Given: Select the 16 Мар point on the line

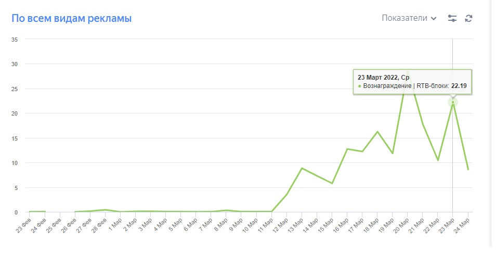Looking at the screenshot, I should coord(347,149).
